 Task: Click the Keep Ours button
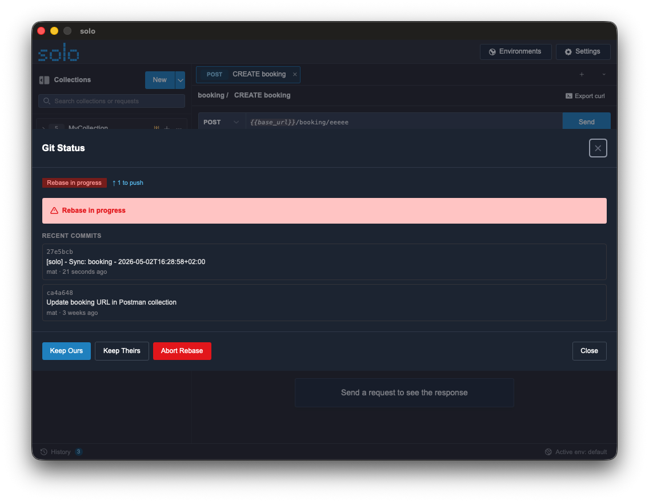[x=66, y=351]
